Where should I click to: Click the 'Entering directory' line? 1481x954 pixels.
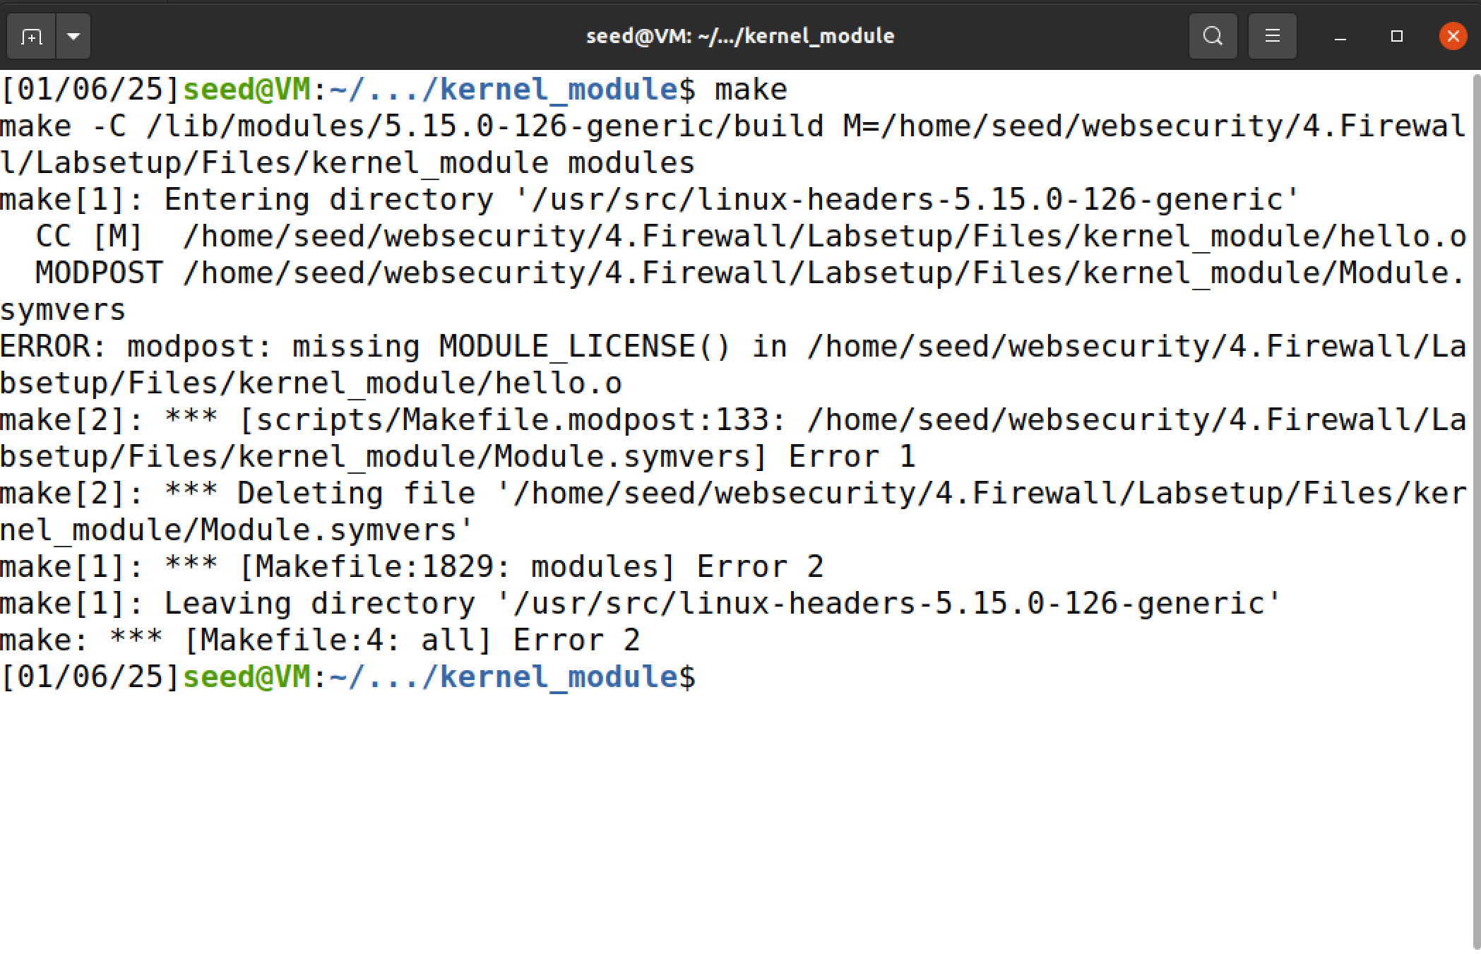tap(328, 200)
